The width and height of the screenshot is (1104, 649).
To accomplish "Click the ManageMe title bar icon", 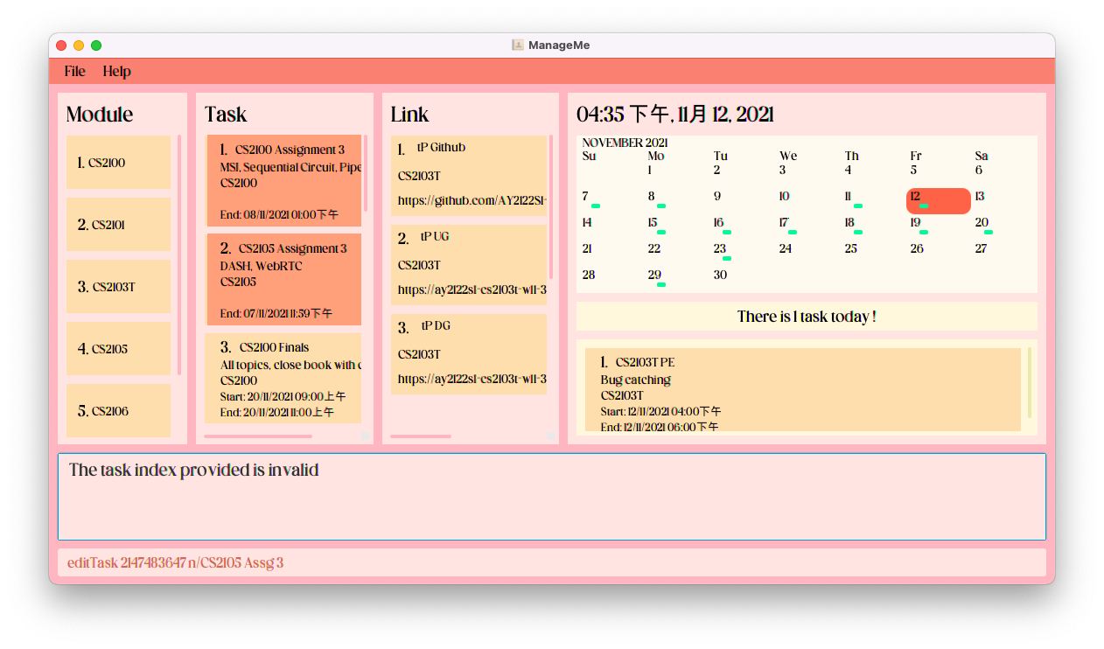I will (518, 45).
